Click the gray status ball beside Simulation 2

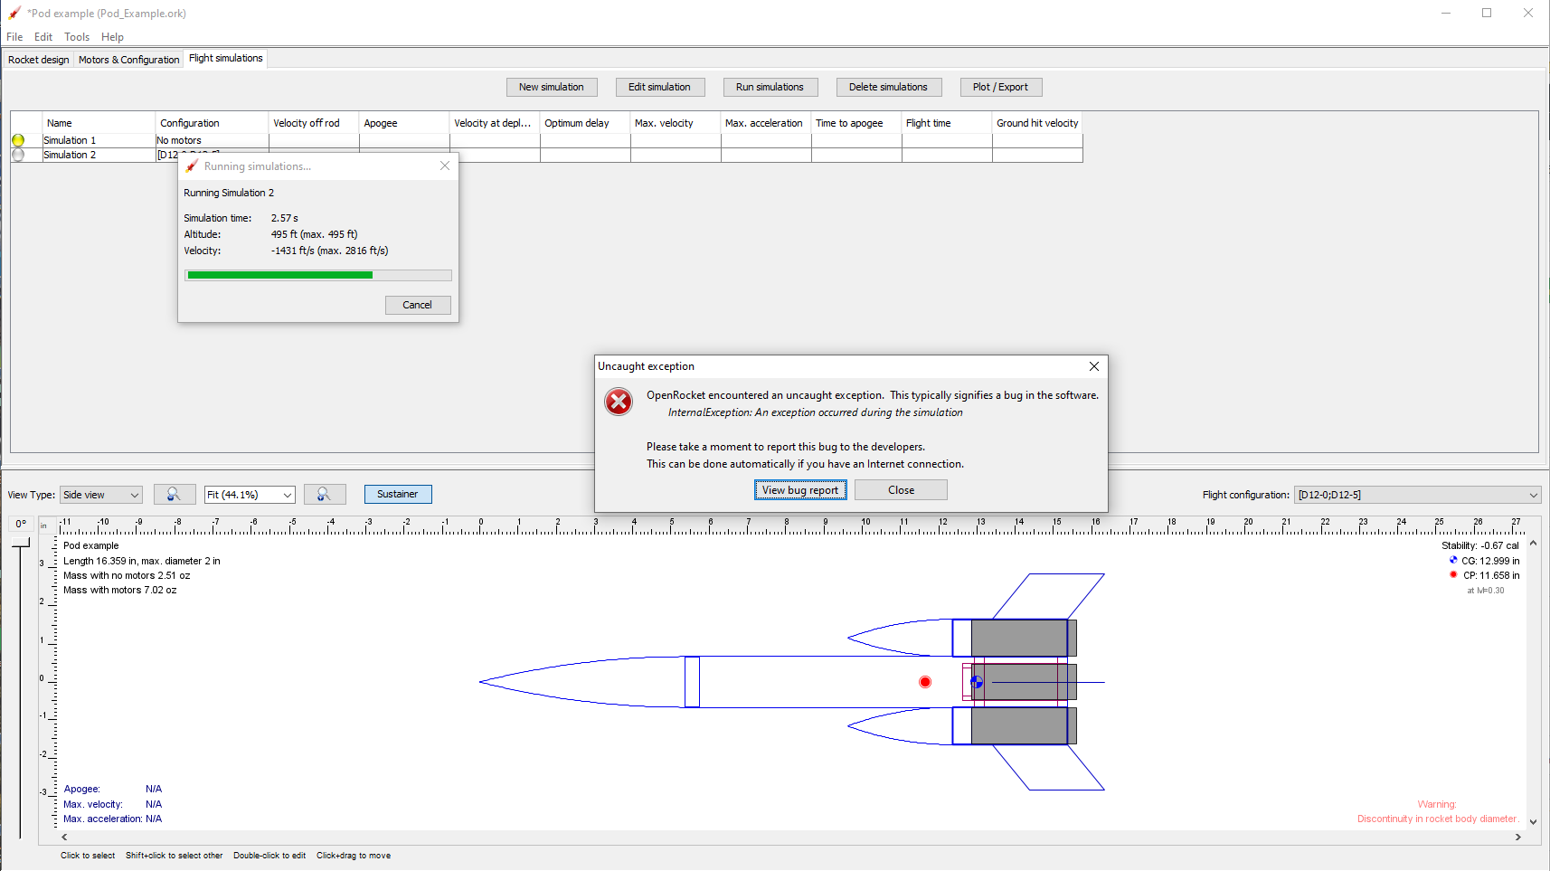point(18,154)
